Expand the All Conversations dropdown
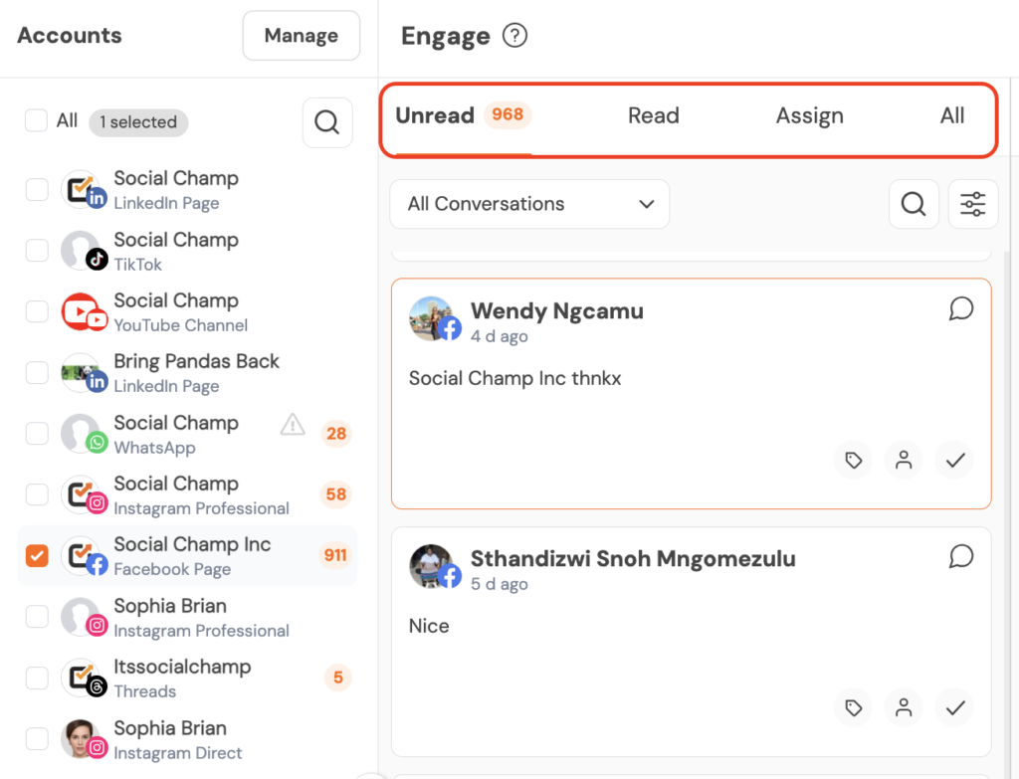This screenshot has width=1019, height=779. click(529, 204)
